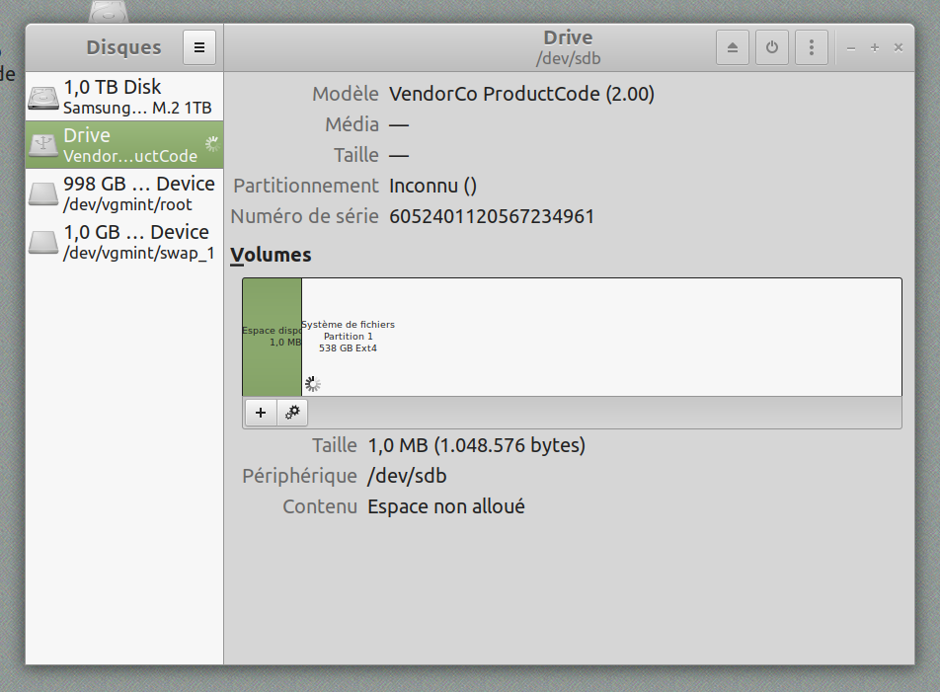
Task: Open the three-dot drive options menu
Action: [811, 46]
